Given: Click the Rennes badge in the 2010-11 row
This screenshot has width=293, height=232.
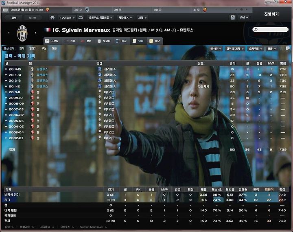Looking at the screenshot, I should [32, 92].
